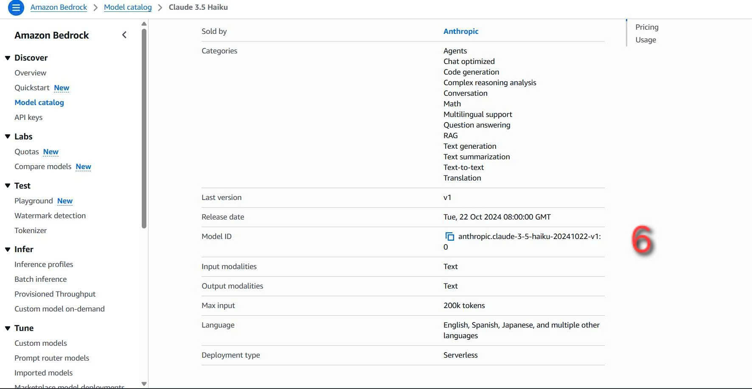The width and height of the screenshot is (752, 389).
Task: Go to Amazon Bedrock breadcrumb
Action: coord(59,7)
